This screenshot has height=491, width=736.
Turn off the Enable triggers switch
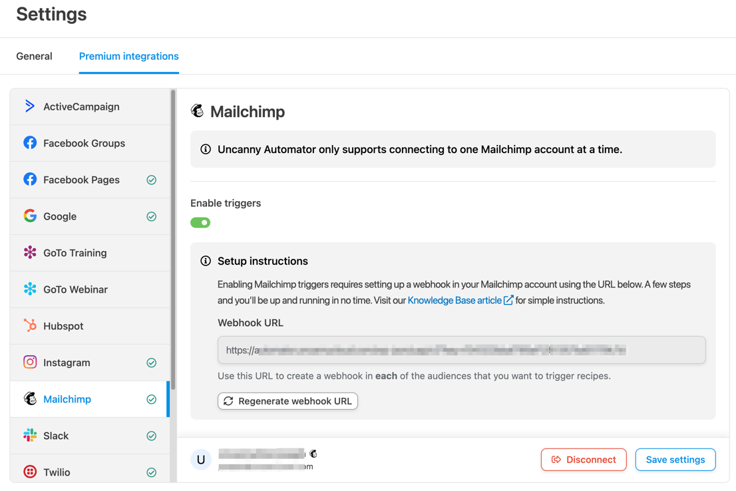(x=200, y=222)
